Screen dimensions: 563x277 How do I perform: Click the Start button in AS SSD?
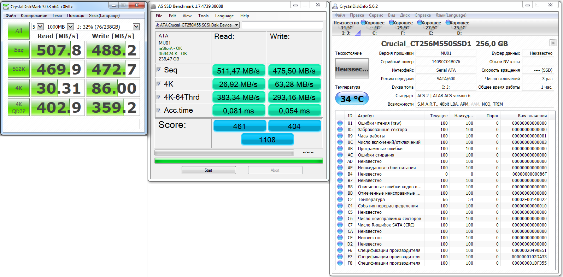(x=209, y=170)
